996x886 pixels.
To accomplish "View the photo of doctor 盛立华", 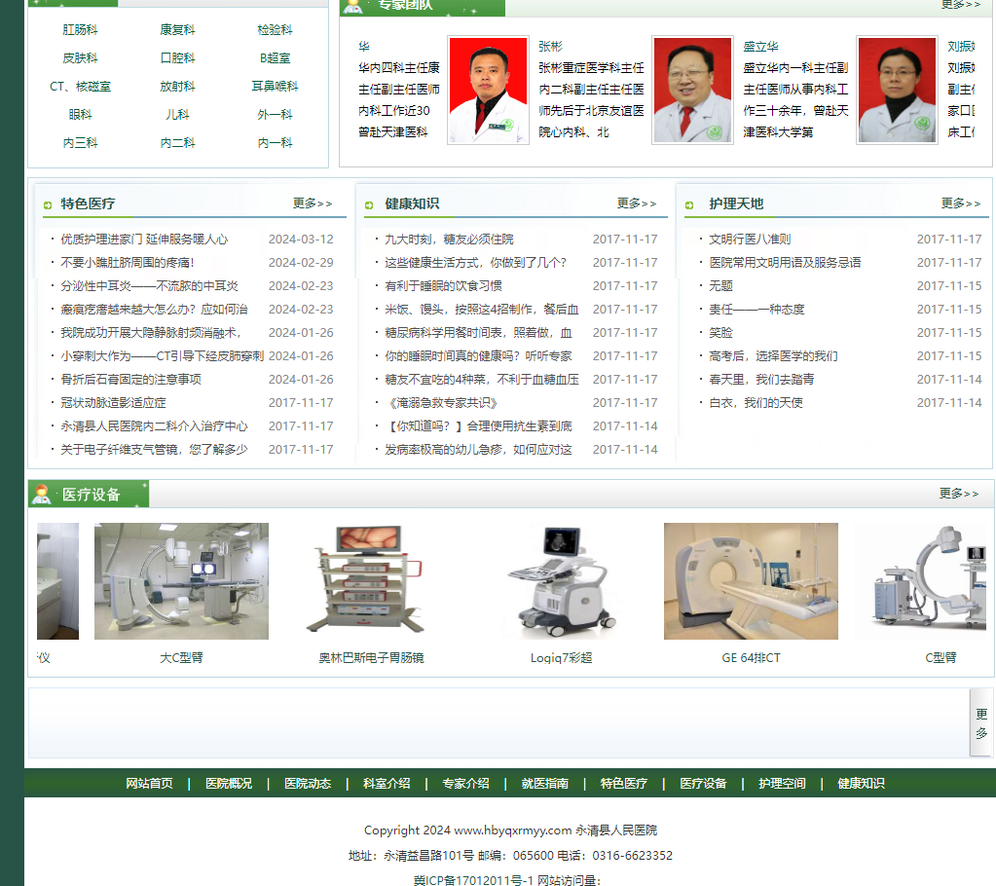I will [692, 91].
